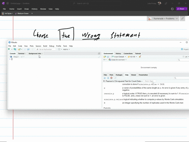Click the Share button in OneNote

click(181, 9)
